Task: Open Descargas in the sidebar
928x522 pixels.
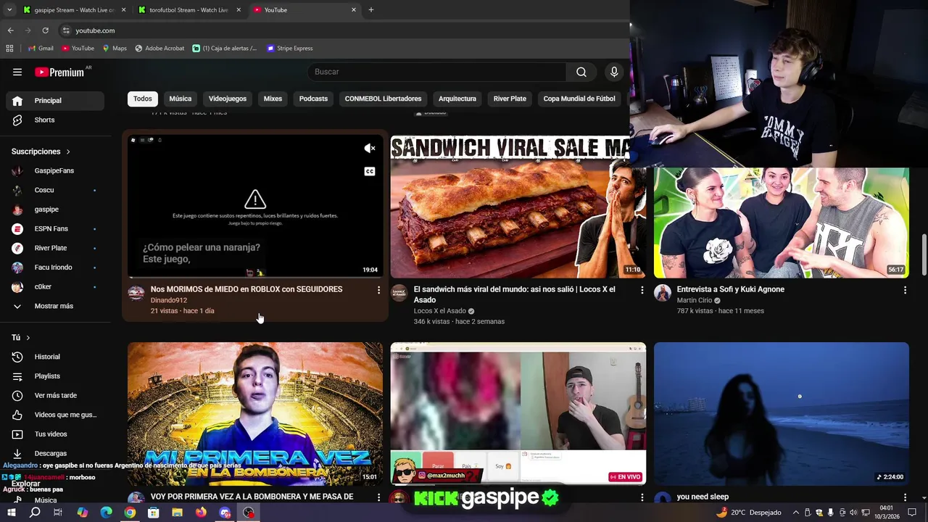Action: pos(55,453)
